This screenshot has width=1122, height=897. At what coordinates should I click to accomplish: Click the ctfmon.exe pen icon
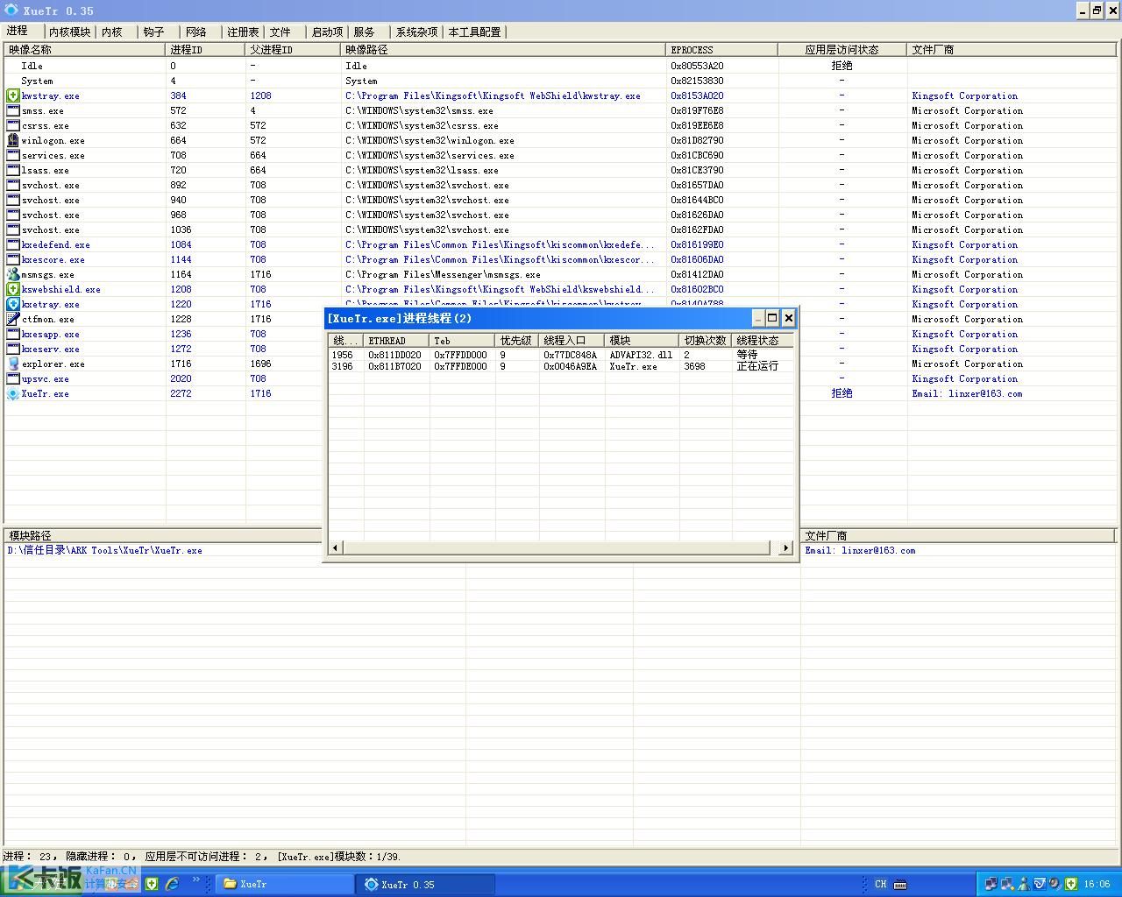click(x=13, y=319)
